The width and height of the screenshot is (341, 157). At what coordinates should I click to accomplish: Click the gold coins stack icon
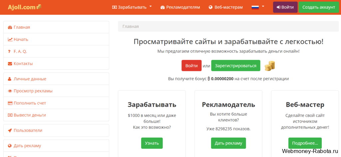point(270,66)
